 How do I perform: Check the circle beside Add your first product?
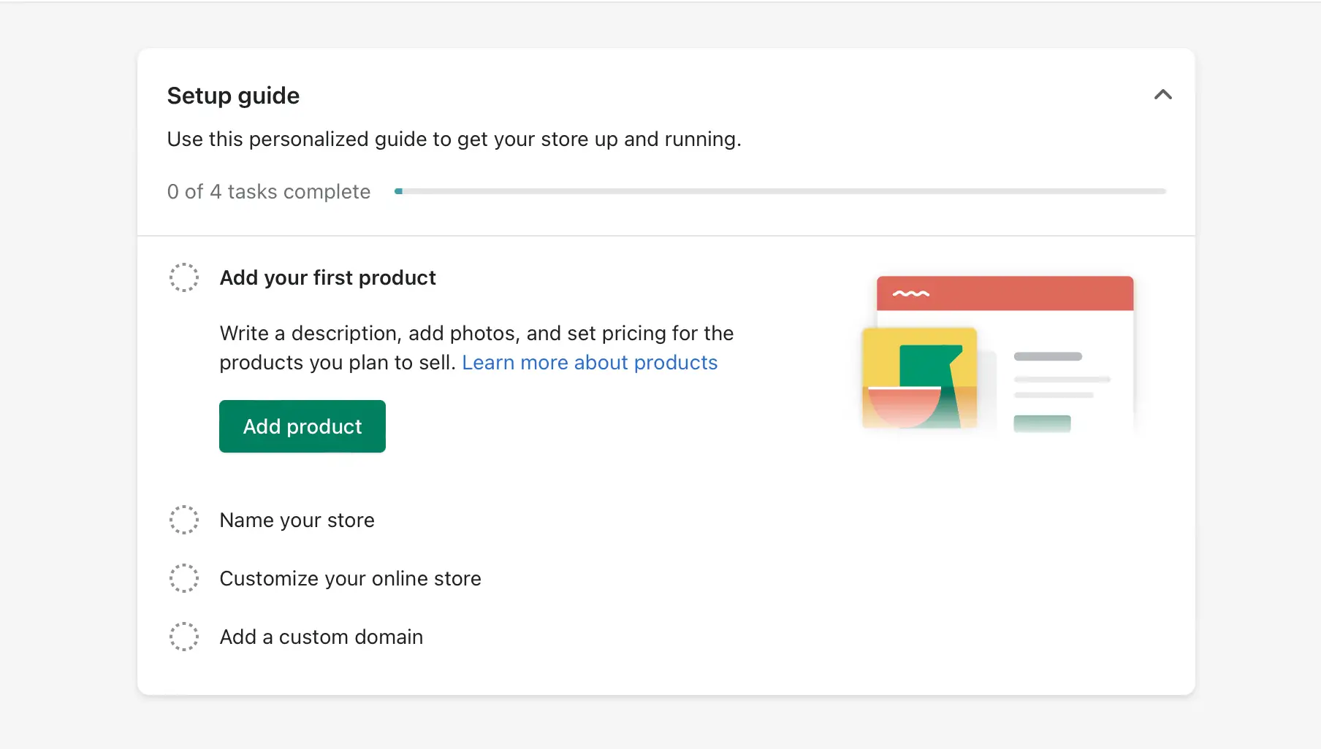(x=184, y=277)
